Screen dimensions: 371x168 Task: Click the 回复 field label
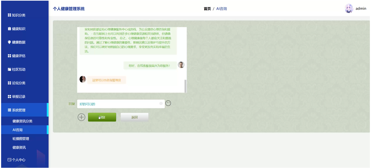pos(72,104)
